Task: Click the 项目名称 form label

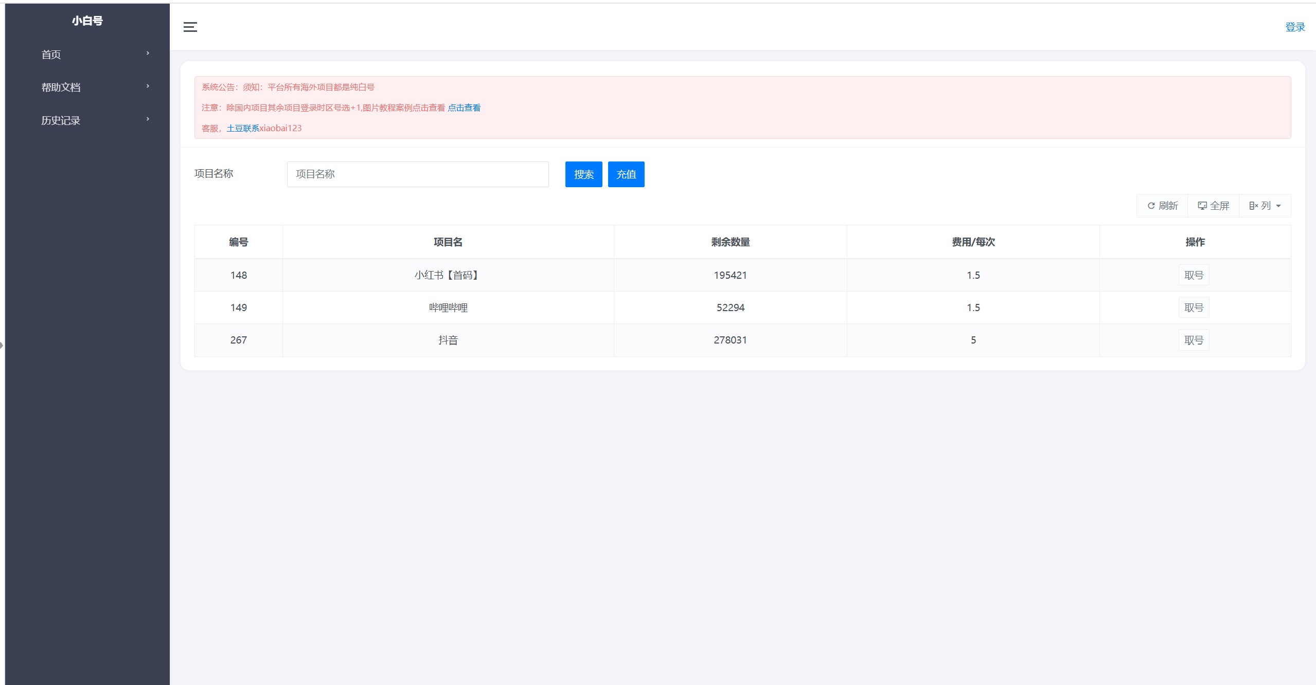Action: (214, 174)
